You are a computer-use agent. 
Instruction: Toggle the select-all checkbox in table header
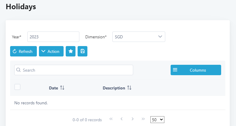(18, 87)
